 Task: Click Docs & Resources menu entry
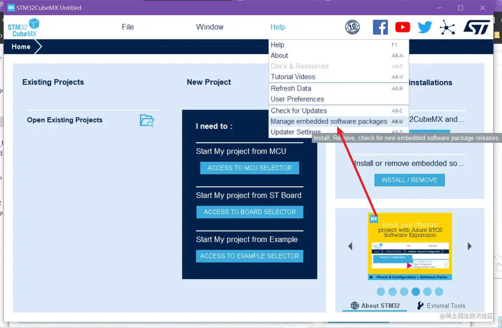(x=339, y=66)
